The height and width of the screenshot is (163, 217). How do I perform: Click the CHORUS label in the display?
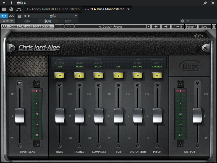[157, 67]
